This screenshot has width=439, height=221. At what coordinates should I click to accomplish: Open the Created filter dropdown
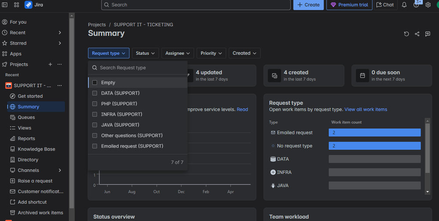244,53
